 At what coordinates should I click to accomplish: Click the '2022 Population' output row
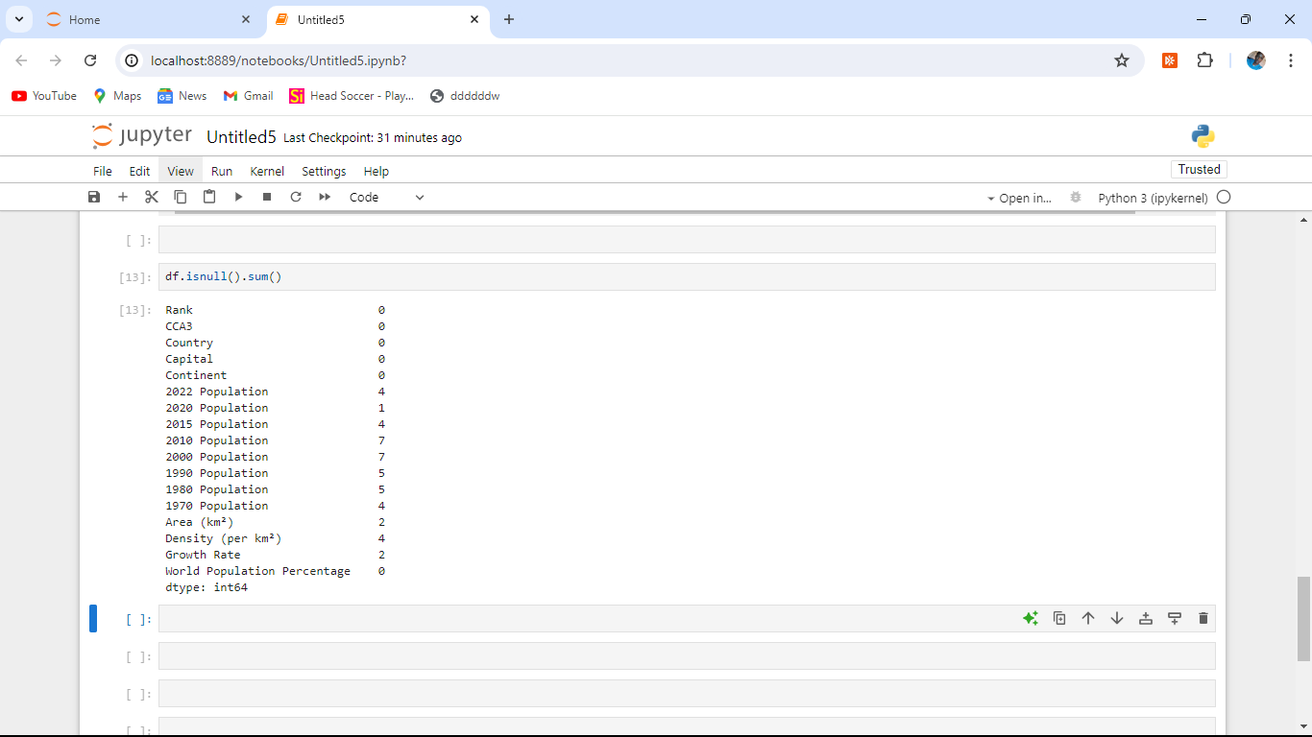click(275, 392)
